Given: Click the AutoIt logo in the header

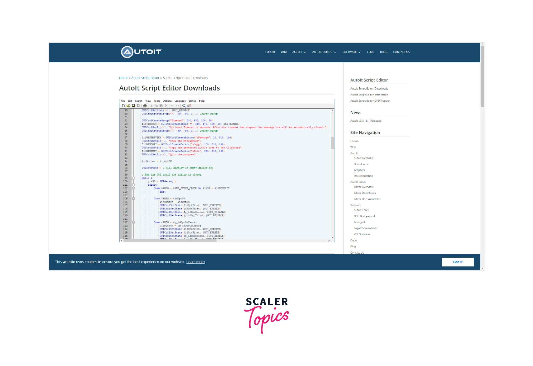Looking at the screenshot, I should point(141,52).
